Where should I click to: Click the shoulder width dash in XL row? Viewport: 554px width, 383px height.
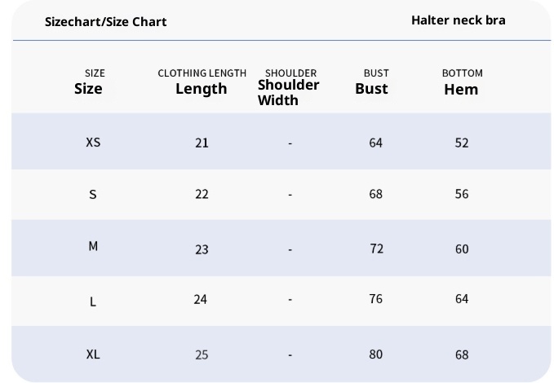290,354
